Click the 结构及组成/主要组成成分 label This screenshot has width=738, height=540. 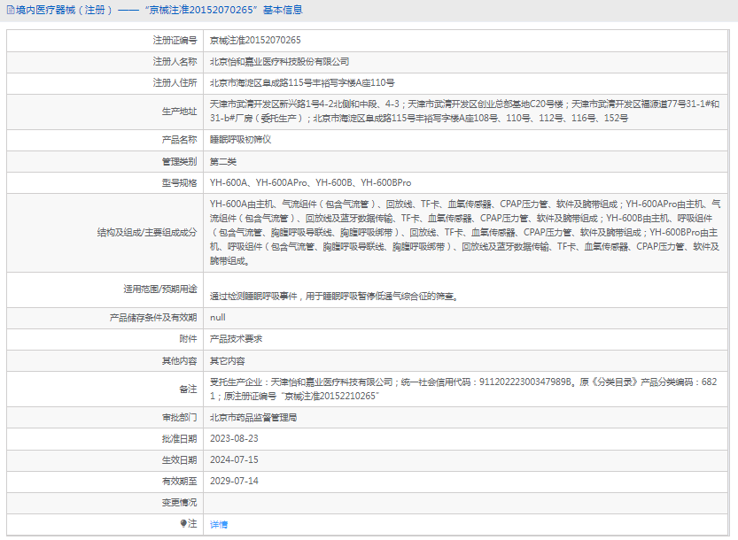pos(147,232)
